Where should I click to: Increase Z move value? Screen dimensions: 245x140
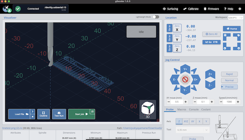point(212,102)
